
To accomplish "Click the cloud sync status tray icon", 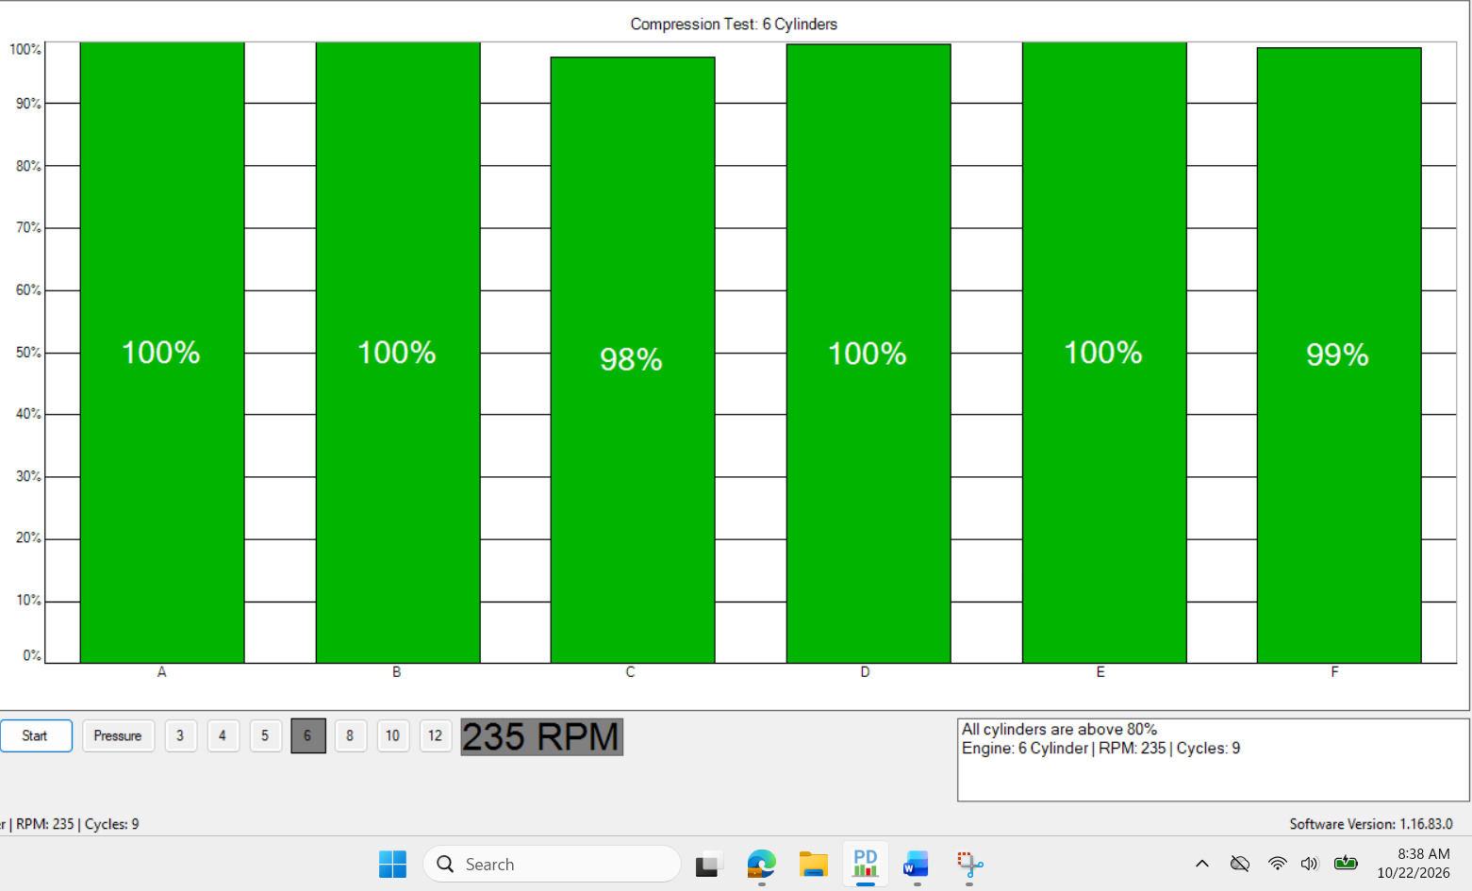I will pos(1240,864).
